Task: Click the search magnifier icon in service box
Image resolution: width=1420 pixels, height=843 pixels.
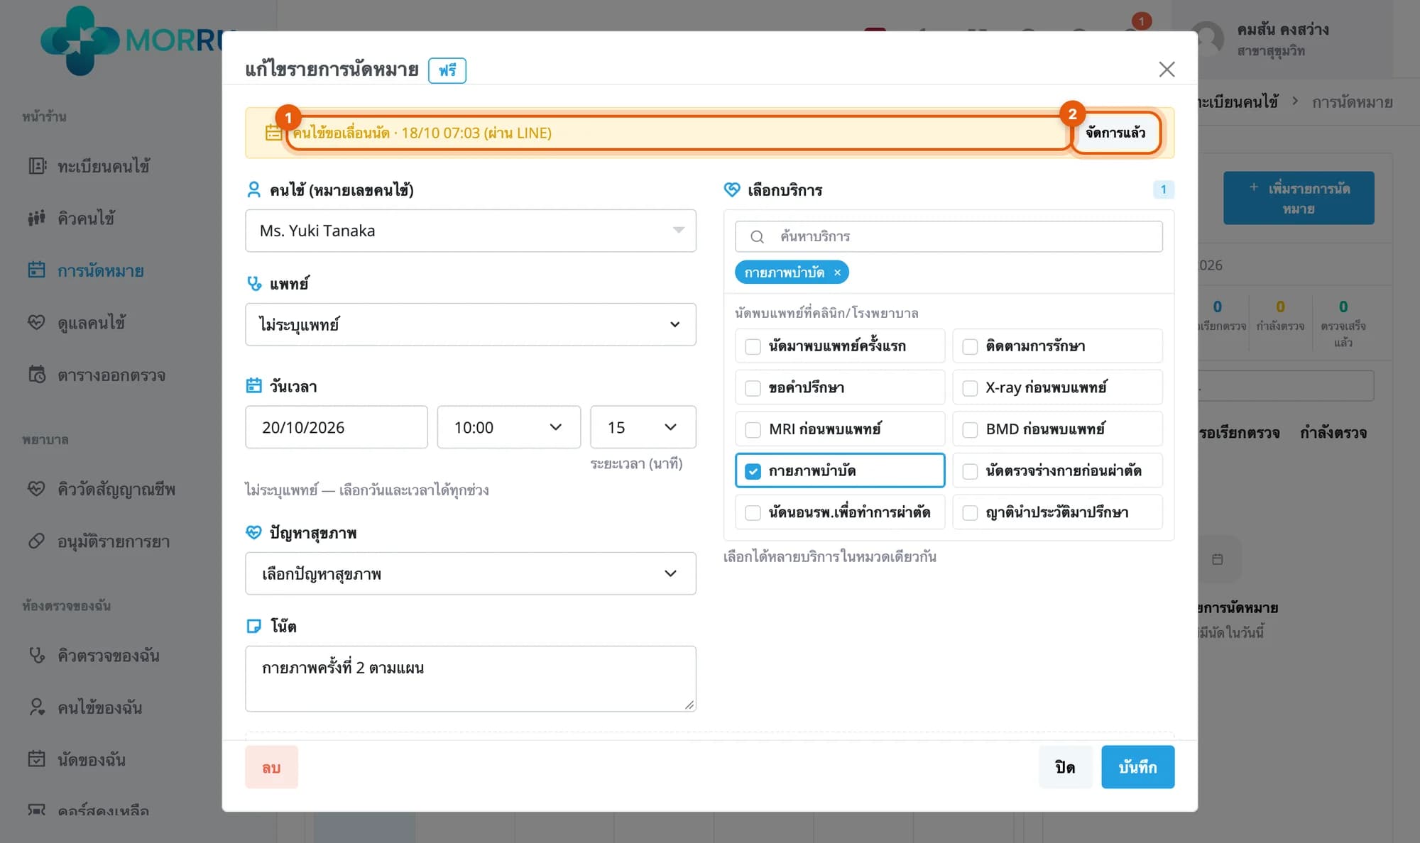Action: point(757,237)
